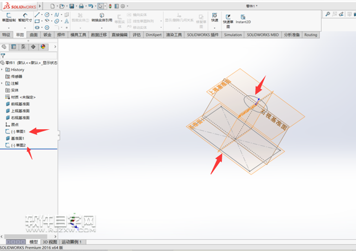356x251 pixels.
Task: Click the 快速 quick snaps icon
Action: (215, 17)
